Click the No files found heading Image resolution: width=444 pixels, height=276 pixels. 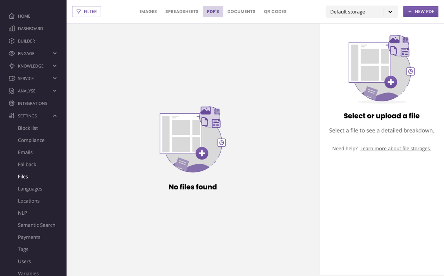coord(193,187)
